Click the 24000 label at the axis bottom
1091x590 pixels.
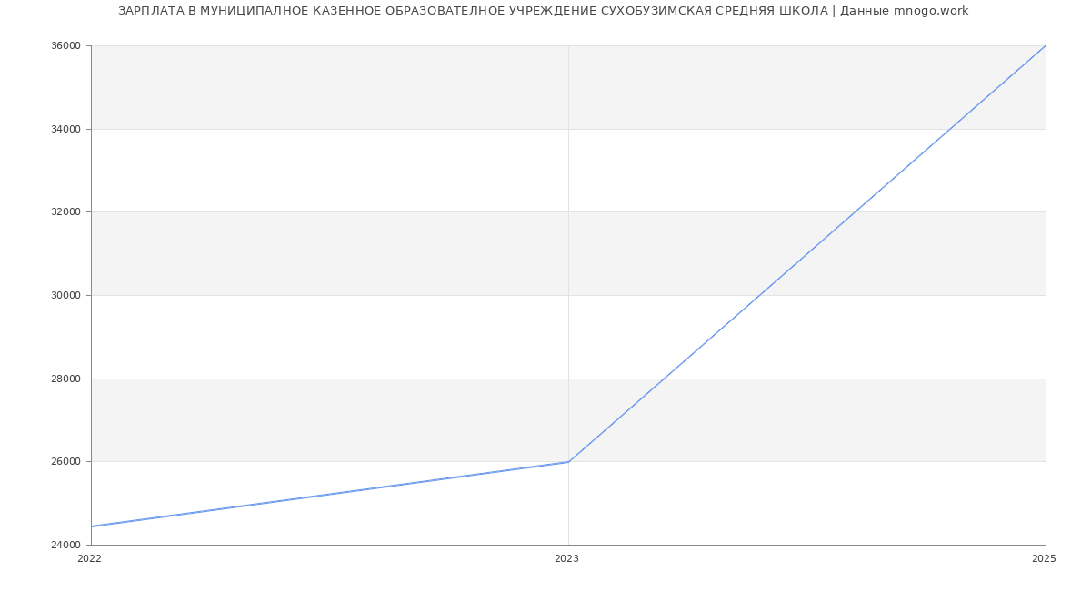65,545
